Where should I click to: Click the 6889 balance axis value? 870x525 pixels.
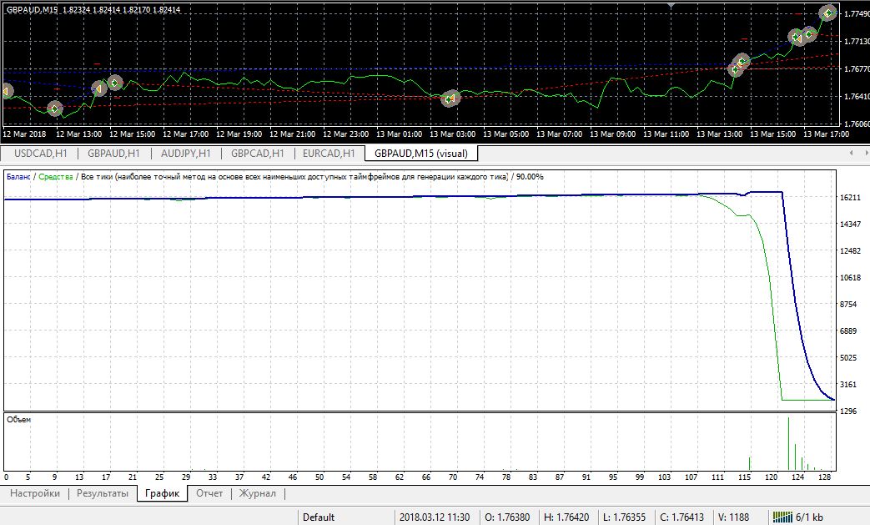[x=848, y=331]
